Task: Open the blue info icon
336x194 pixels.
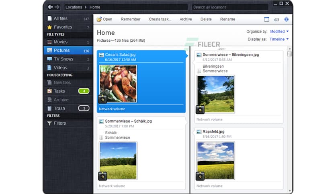Action: click(286, 19)
